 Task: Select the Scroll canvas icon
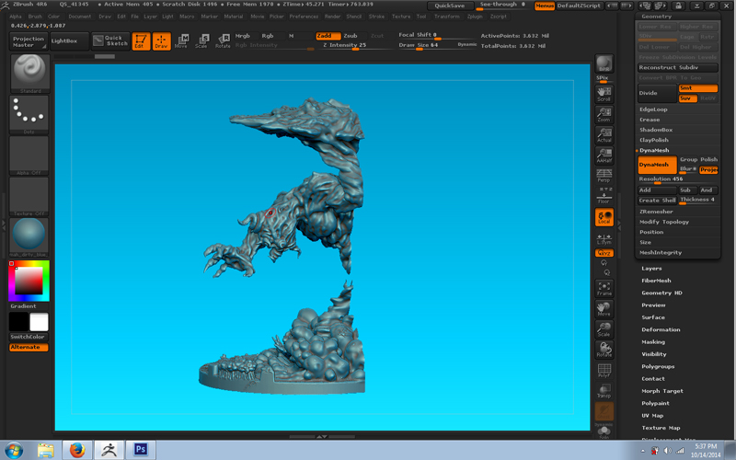click(604, 94)
